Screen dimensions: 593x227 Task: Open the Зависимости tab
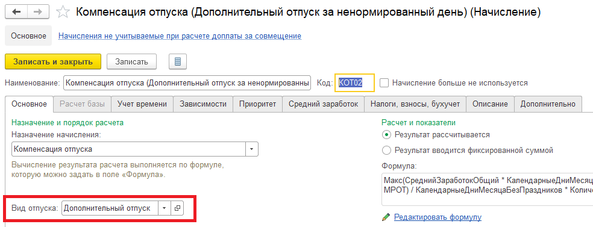coord(203,104)
